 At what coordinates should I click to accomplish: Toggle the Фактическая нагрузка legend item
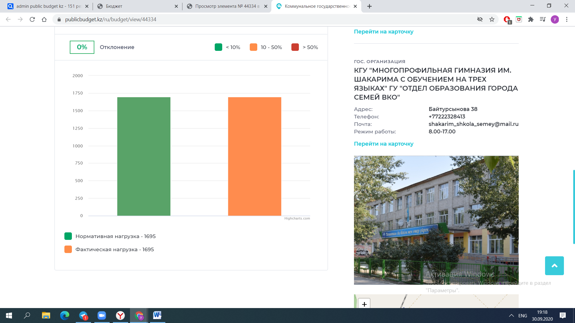114,249
